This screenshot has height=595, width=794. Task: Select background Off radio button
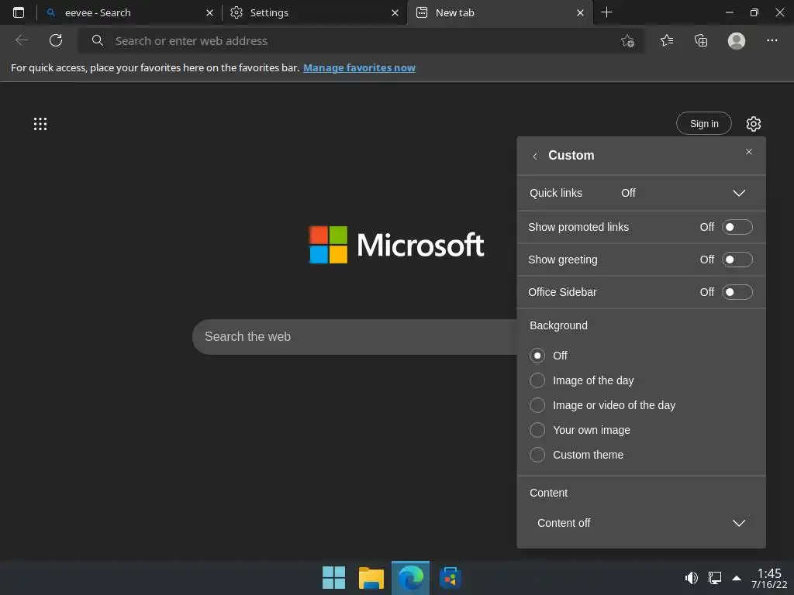click(537, 356)
